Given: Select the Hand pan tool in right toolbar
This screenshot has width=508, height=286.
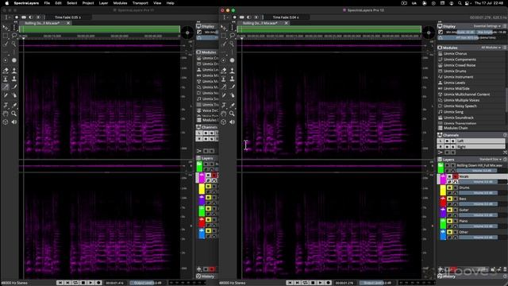Looking at the screenshot, I should point(224,114).
